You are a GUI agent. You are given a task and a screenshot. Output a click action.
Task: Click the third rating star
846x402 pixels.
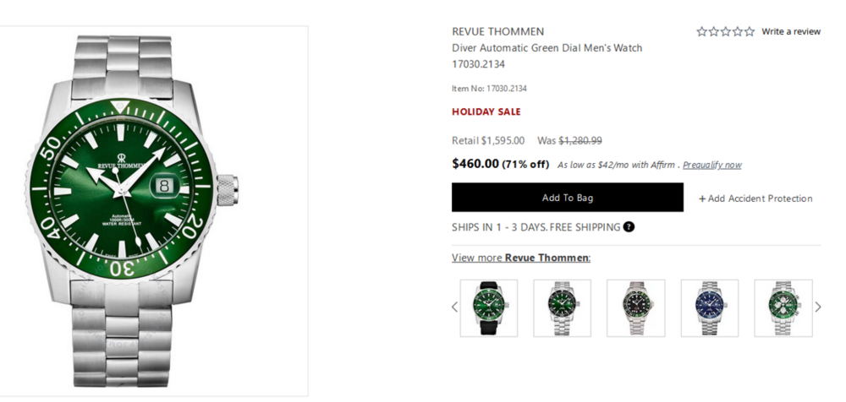726,32
